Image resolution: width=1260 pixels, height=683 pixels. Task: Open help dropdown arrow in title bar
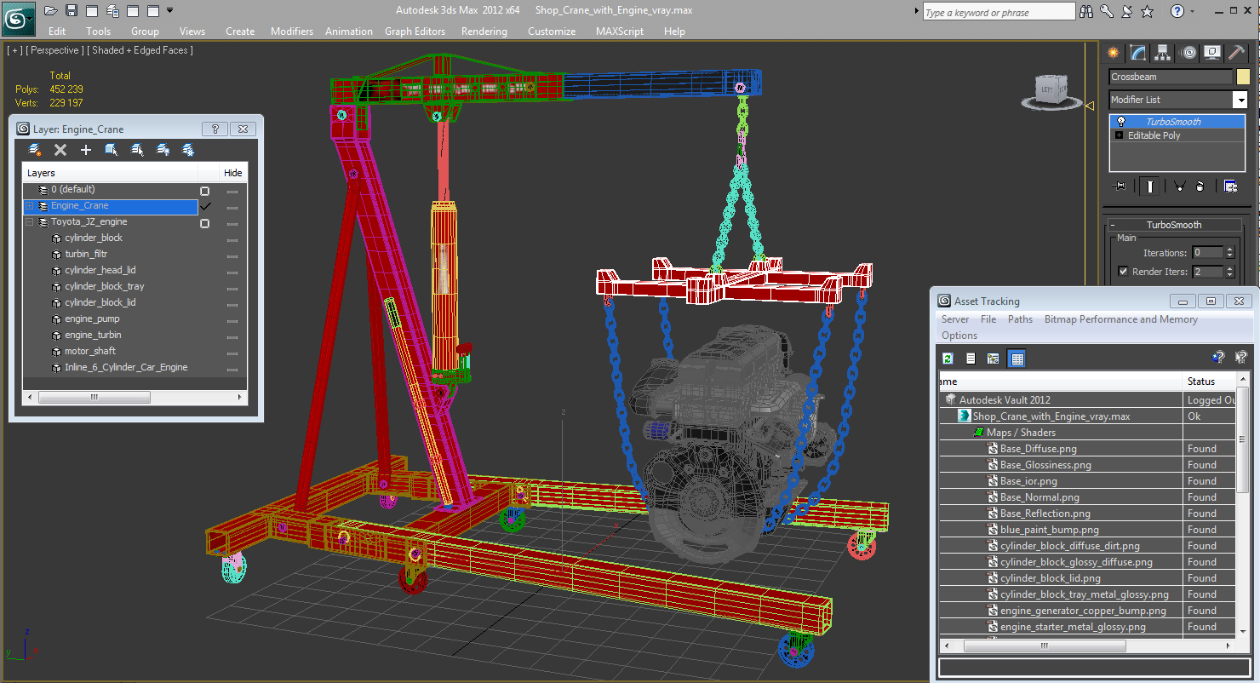[x=1192, y=11]
